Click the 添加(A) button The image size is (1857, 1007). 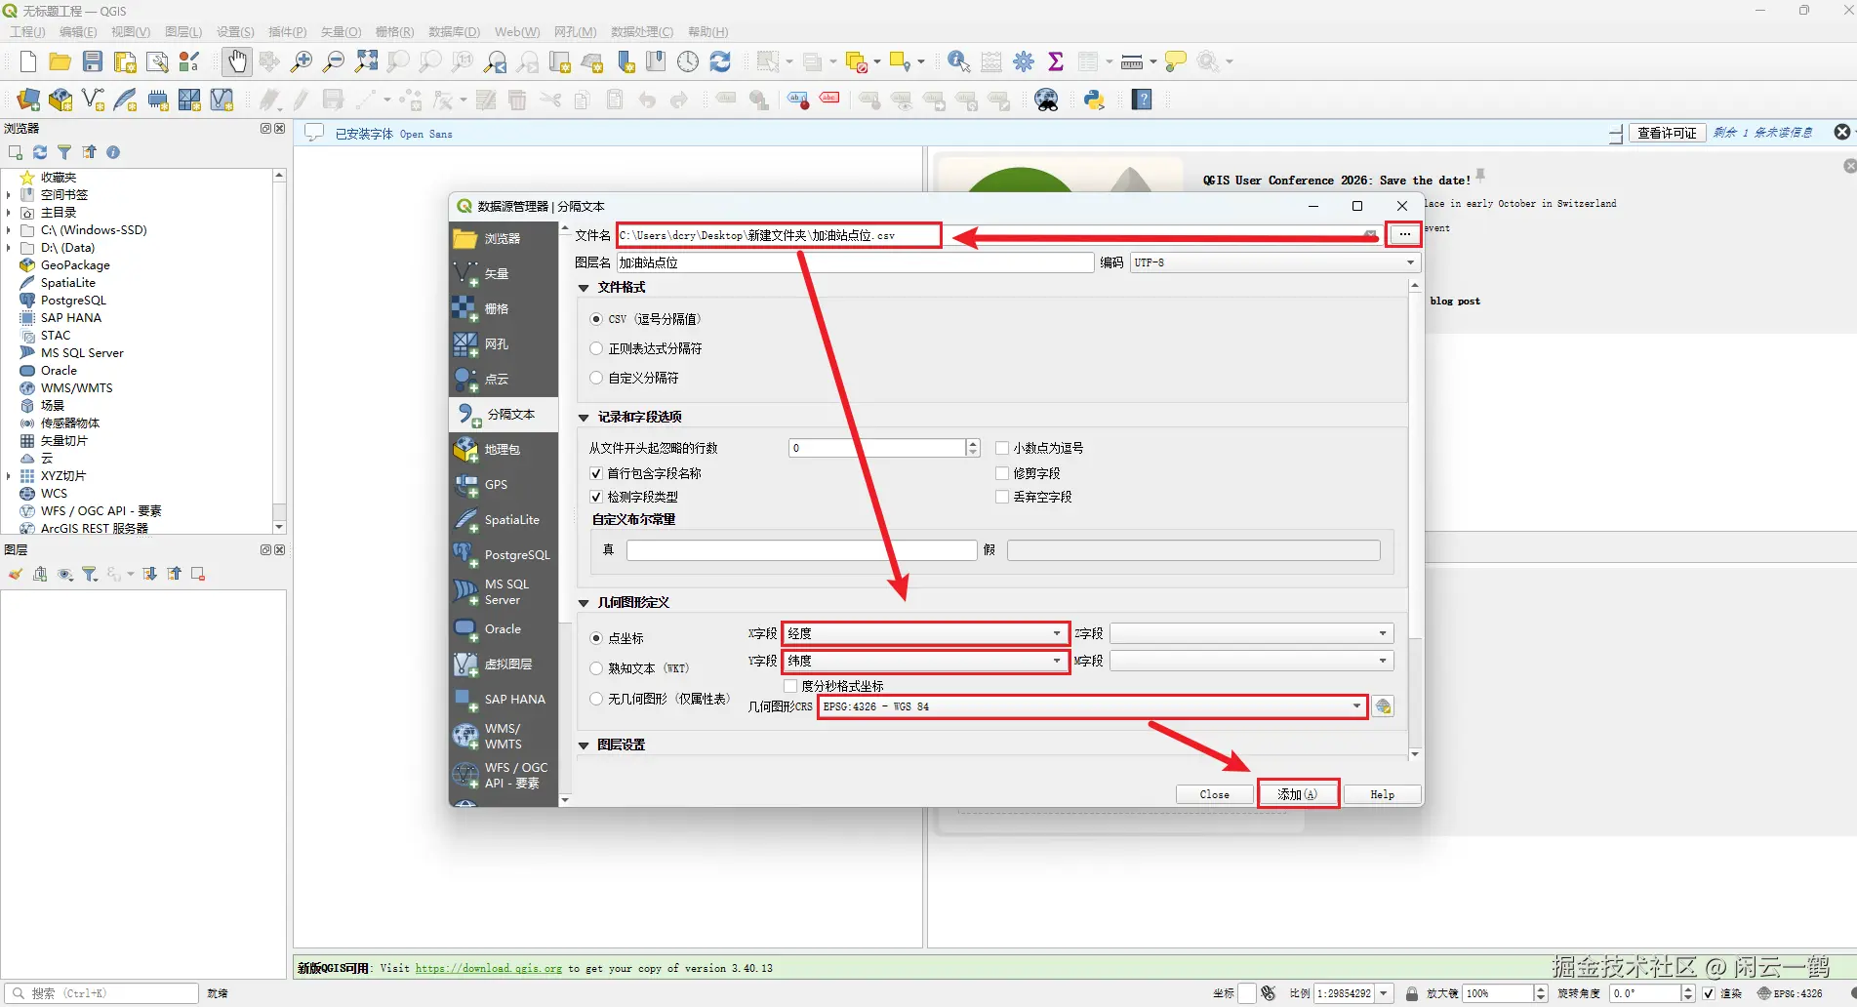click(1298, 794)
